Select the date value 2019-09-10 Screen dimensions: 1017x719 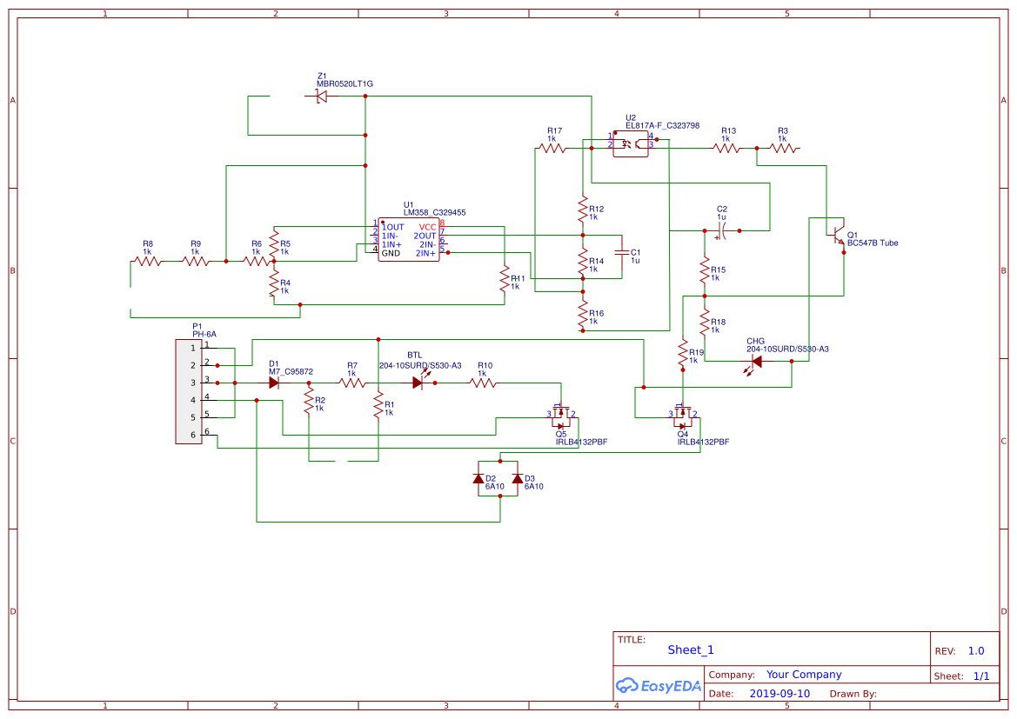point(779,694)
